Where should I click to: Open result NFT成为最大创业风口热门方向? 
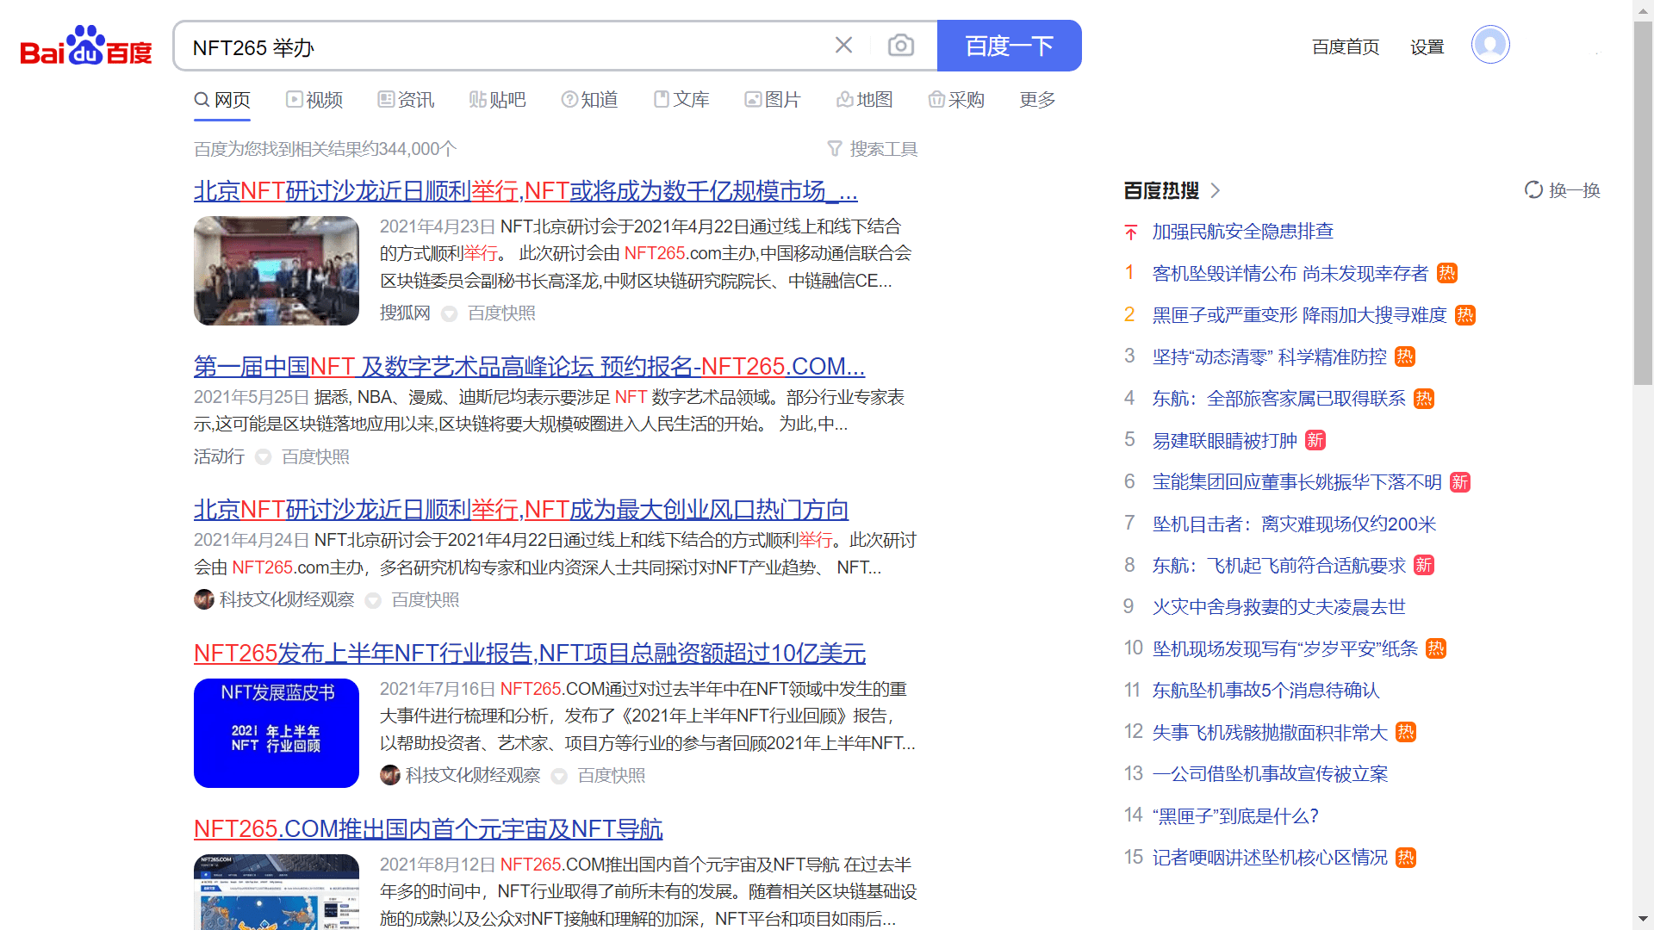[x=521, y=510]
